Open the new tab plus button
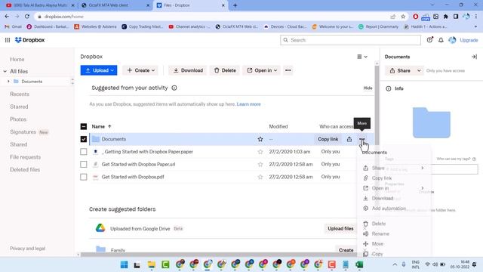The height and width of the screenshot is (272, 483). [x=235, y=5]
